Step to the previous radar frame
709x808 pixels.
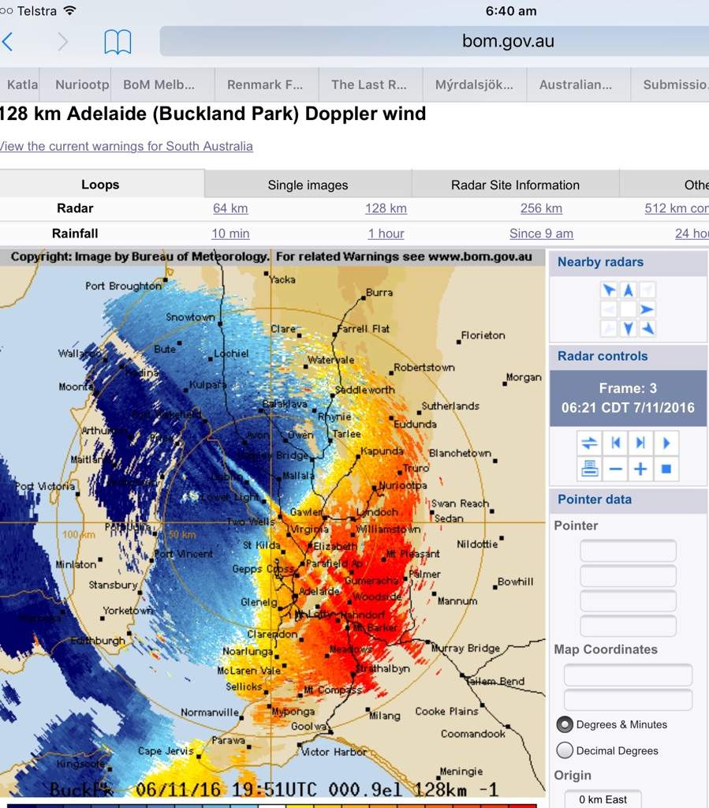click(x=616, y=443)
